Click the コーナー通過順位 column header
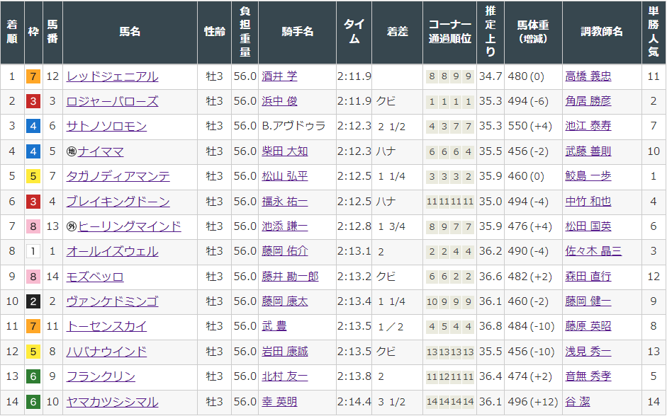 pyautogui.click(x=449, y=32)
